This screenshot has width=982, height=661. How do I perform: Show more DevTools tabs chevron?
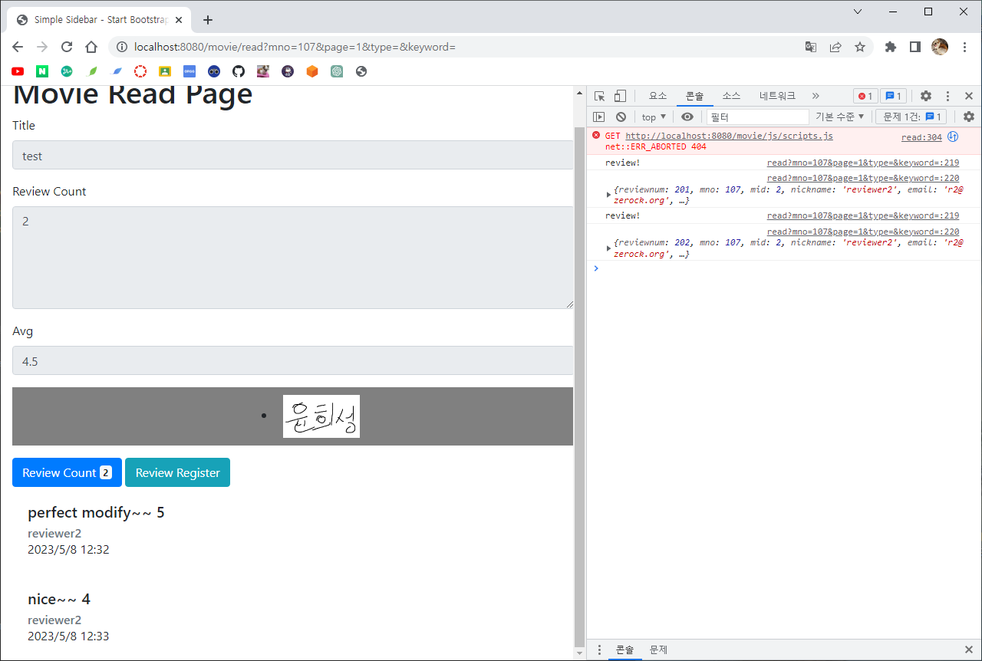[816, 96]
